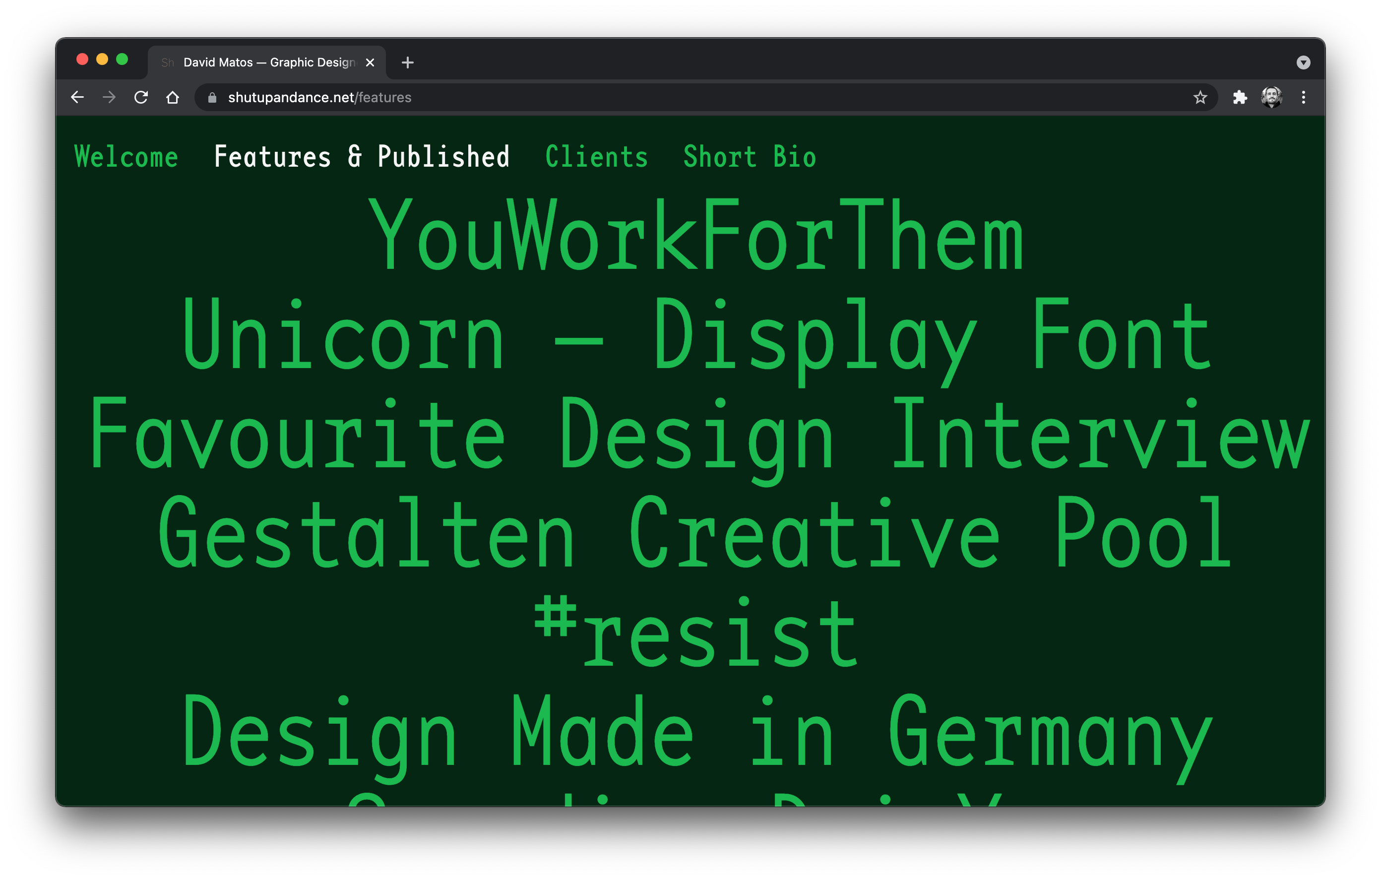Go to the Short Bio page
1381x880 pixels.
[x=750, y=157]
